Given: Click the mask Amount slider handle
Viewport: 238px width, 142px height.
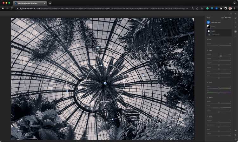Looking at the screenshot, I should coord(219,45).
